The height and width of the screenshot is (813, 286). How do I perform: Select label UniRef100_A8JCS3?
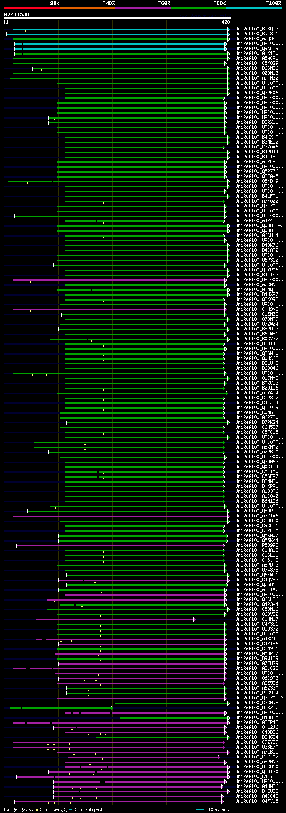[257, 668]
